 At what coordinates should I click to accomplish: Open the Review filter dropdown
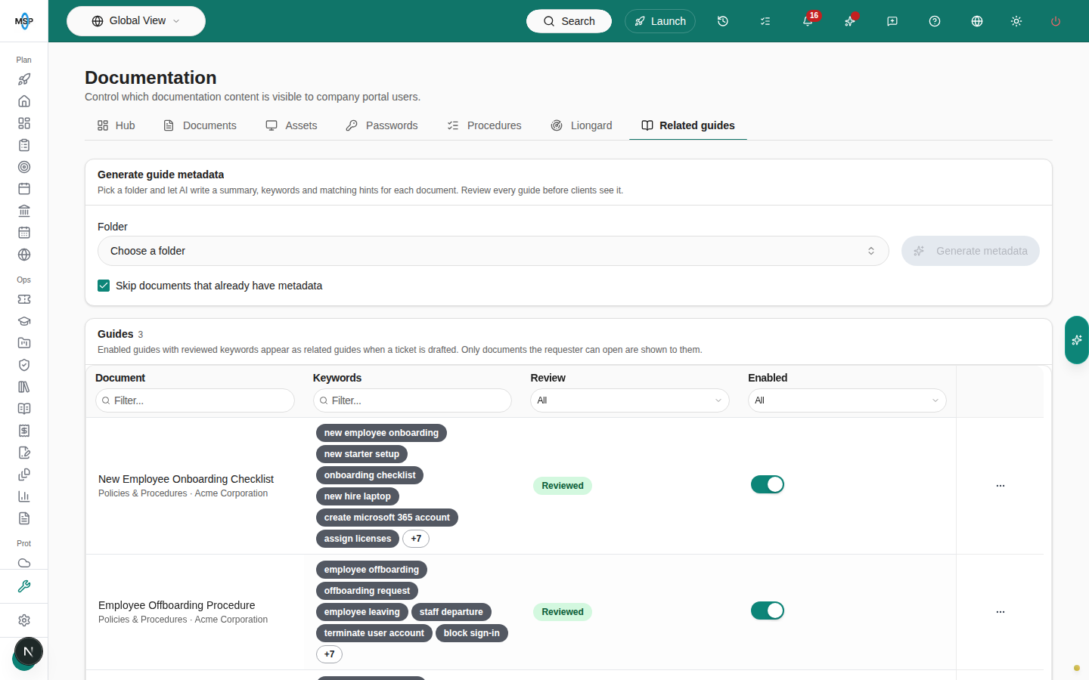(630, 400)
